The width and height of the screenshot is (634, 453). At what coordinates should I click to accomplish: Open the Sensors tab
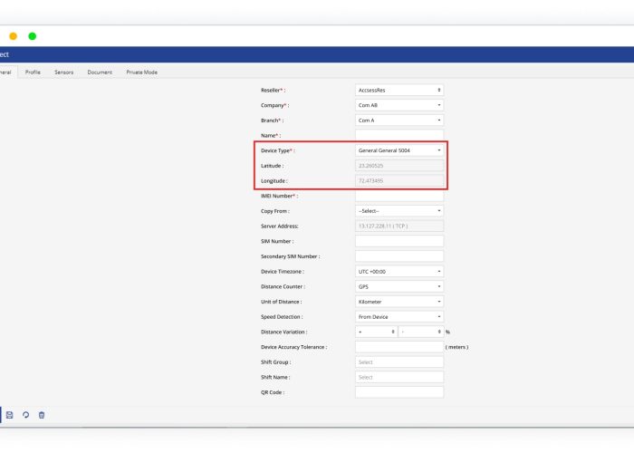(x=64, y=72)
